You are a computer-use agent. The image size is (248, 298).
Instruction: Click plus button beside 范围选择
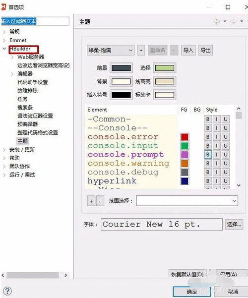coord(91,201)
